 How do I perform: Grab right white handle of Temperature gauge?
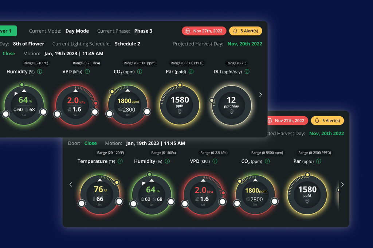click(119, 202)
